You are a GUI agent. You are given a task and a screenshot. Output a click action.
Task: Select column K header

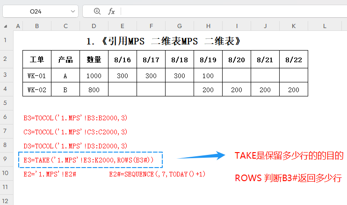tap(294, 26)
